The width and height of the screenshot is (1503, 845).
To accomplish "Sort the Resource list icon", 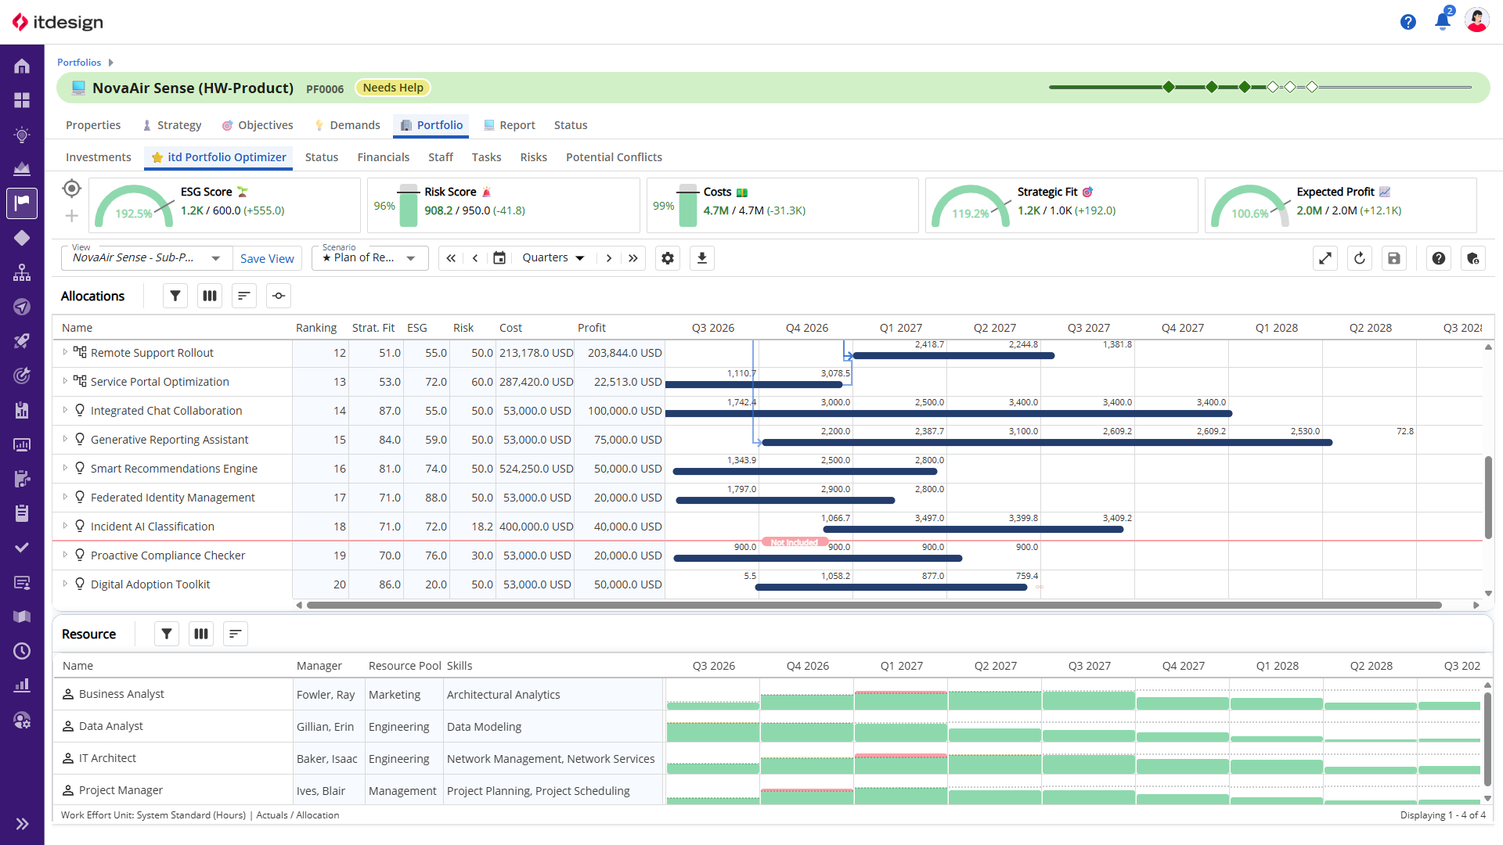I will tap(236, 634).
